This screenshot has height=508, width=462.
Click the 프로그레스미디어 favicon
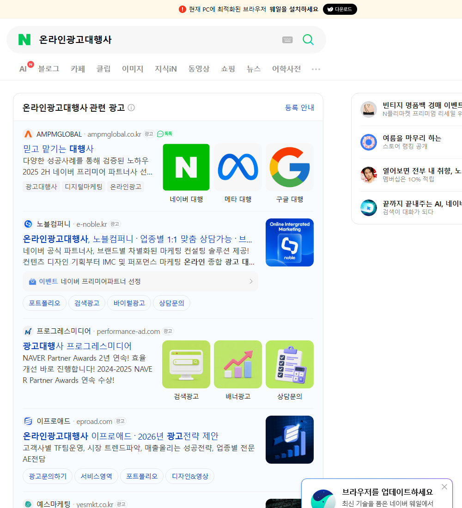pos(28,331)
